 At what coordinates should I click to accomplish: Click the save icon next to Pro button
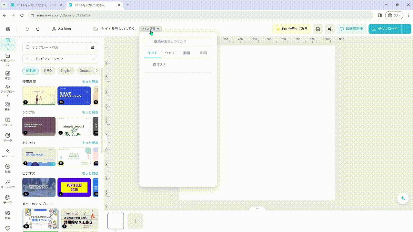[x=318, y=29]
